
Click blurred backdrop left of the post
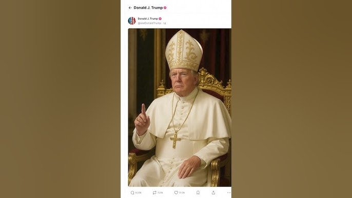click(x=60, y=99)
